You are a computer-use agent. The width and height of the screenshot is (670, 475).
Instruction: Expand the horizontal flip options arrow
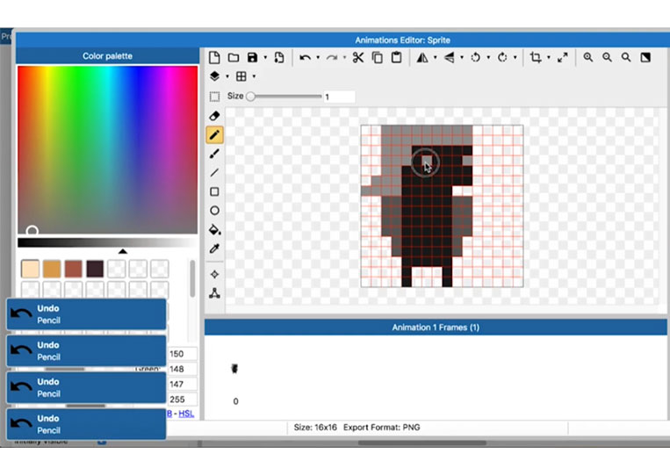click(435, 58)
